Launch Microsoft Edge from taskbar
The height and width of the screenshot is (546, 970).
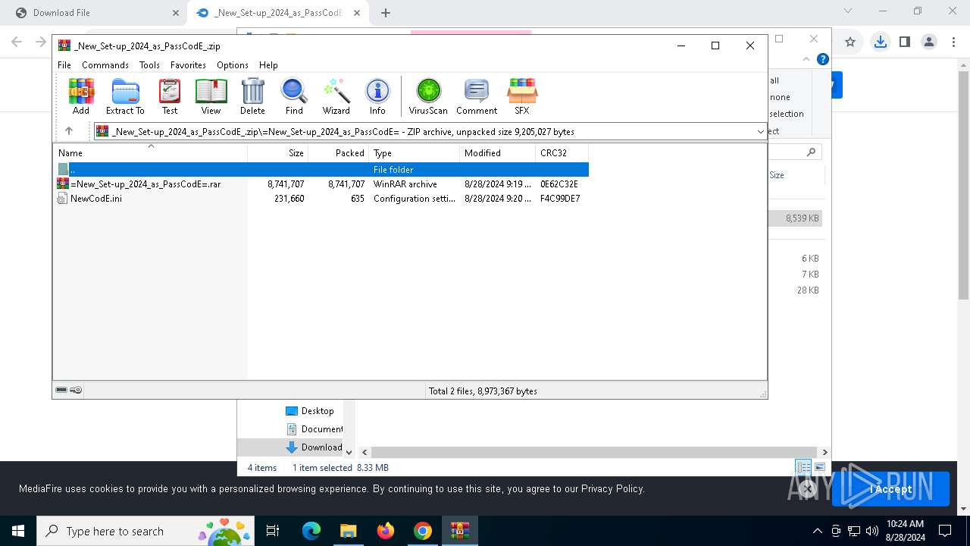click(311, 531)
